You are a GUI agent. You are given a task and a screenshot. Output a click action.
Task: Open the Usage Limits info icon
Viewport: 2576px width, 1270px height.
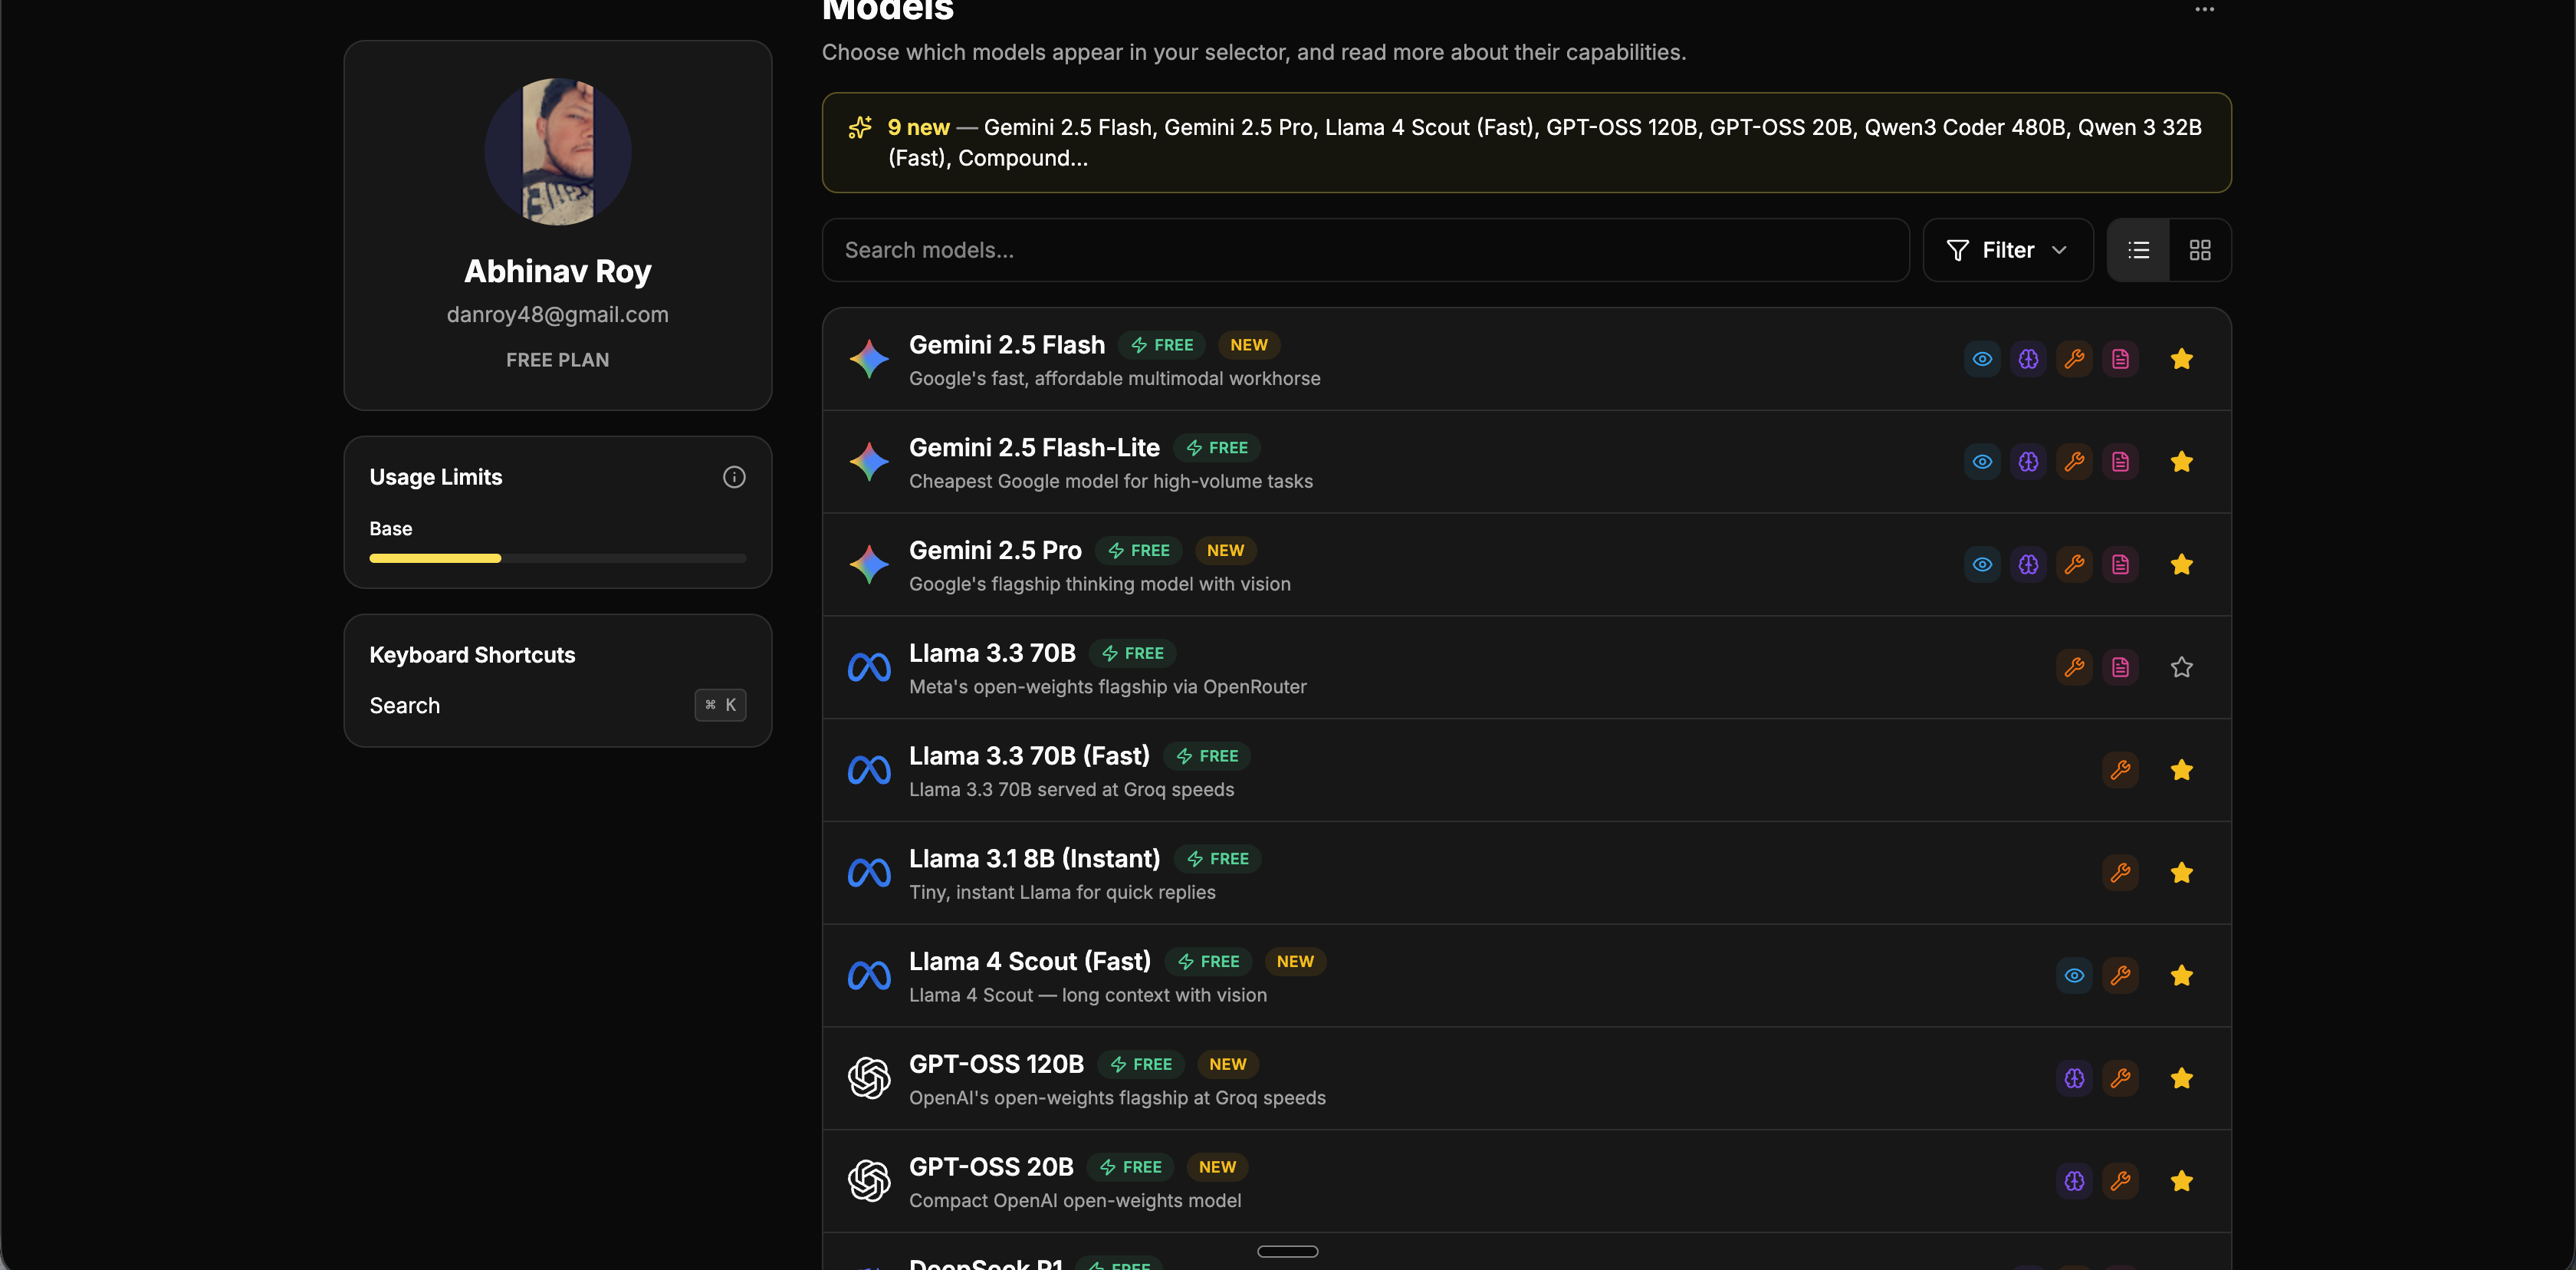[x=734, y=477]
